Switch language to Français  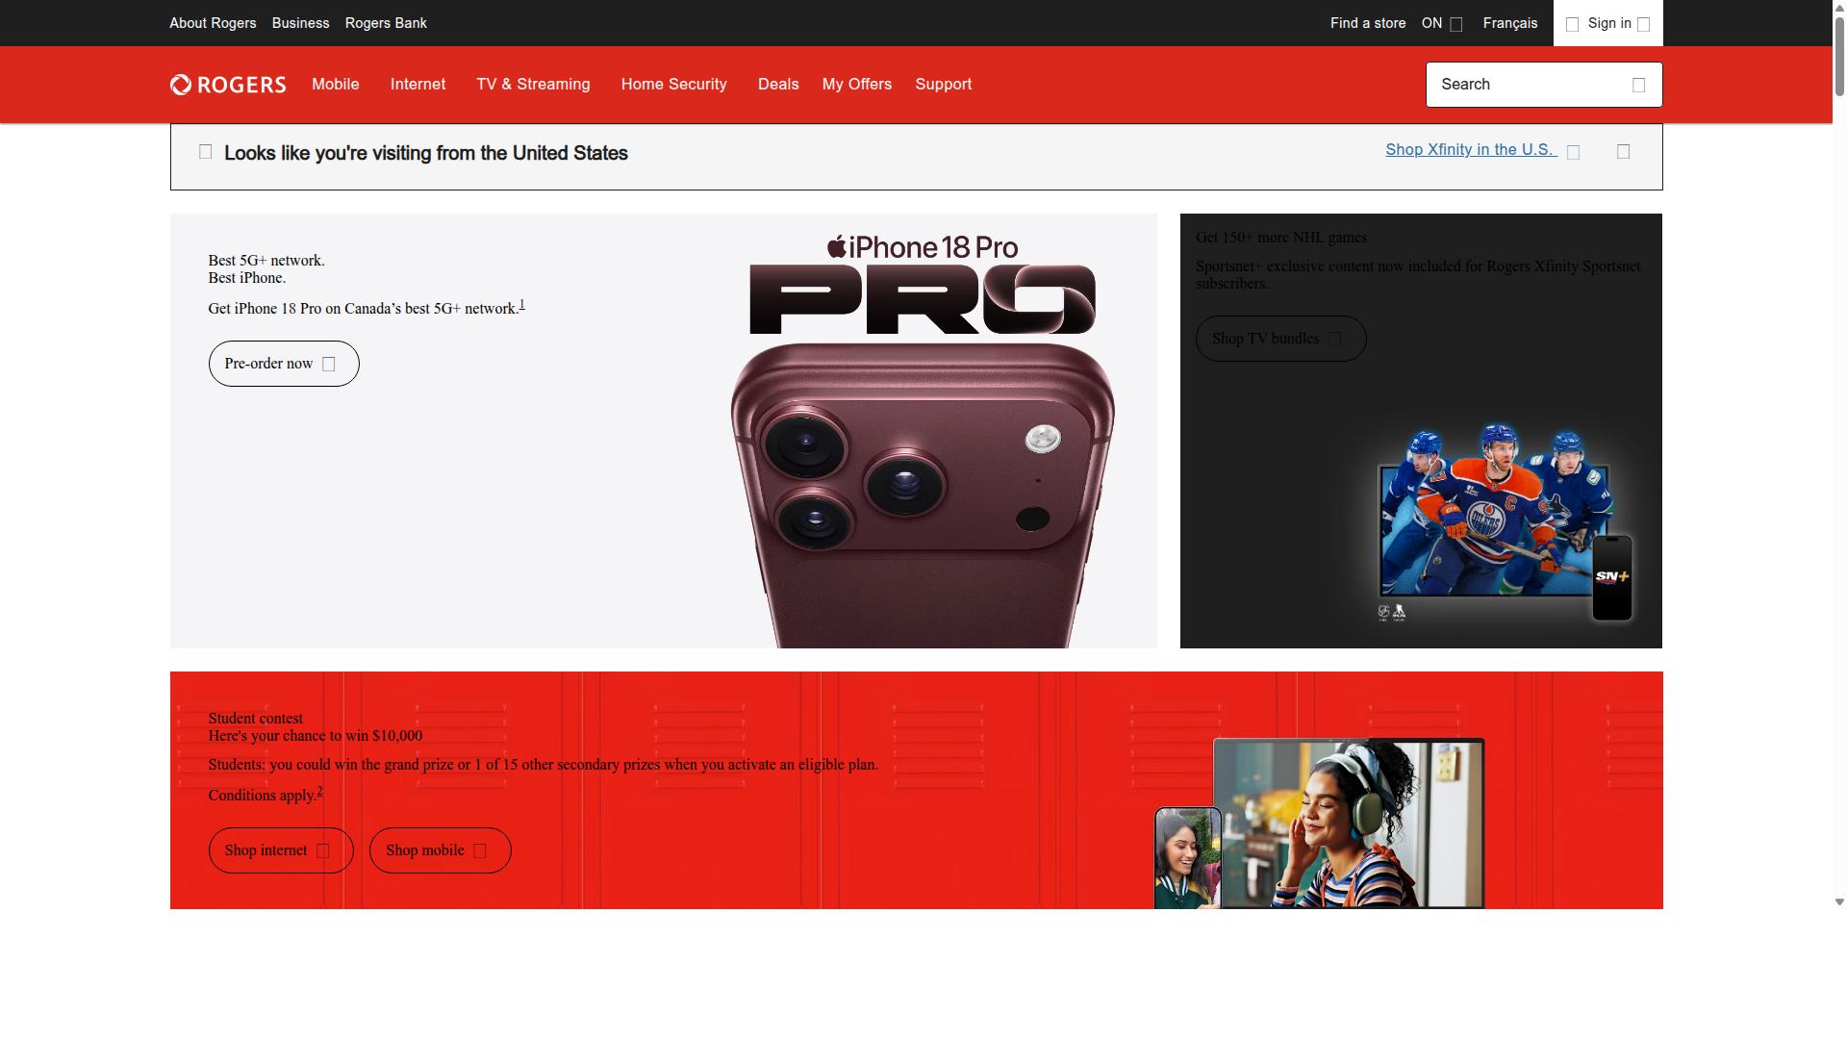click(1510, 23)
